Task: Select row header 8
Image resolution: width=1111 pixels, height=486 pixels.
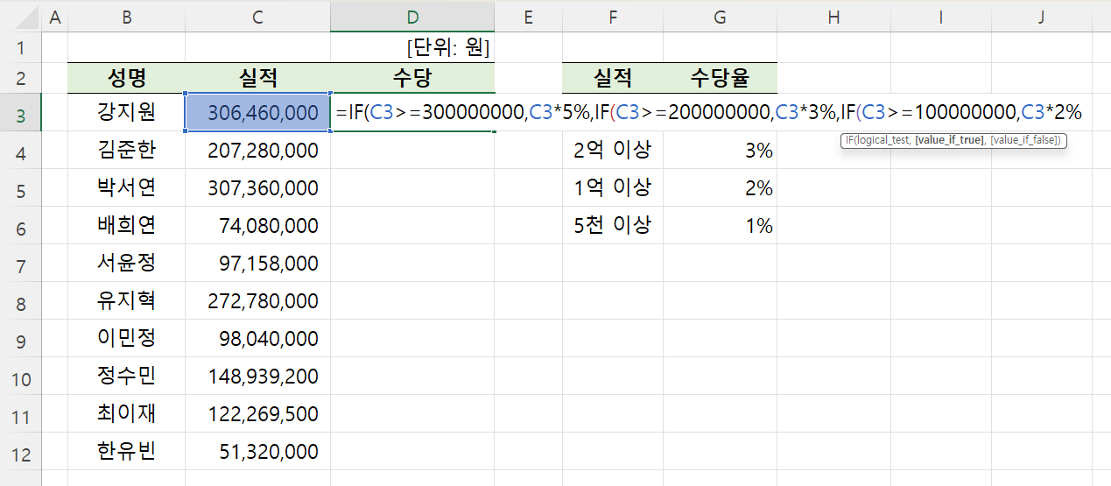Action: [21, 302]
